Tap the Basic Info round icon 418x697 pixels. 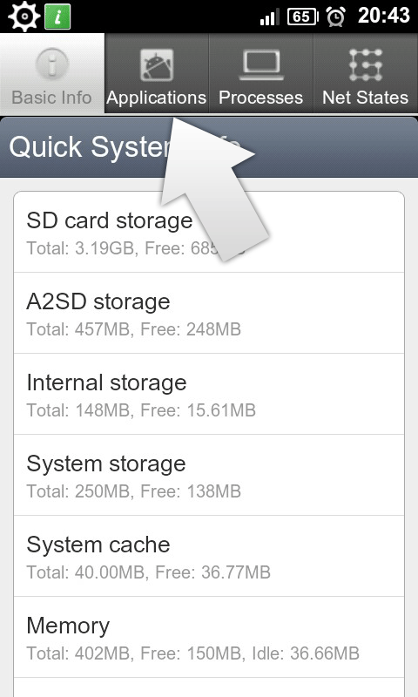click(x=52, y=64)
